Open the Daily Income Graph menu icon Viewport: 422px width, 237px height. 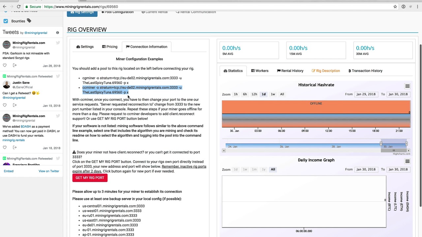coord(407,161)
